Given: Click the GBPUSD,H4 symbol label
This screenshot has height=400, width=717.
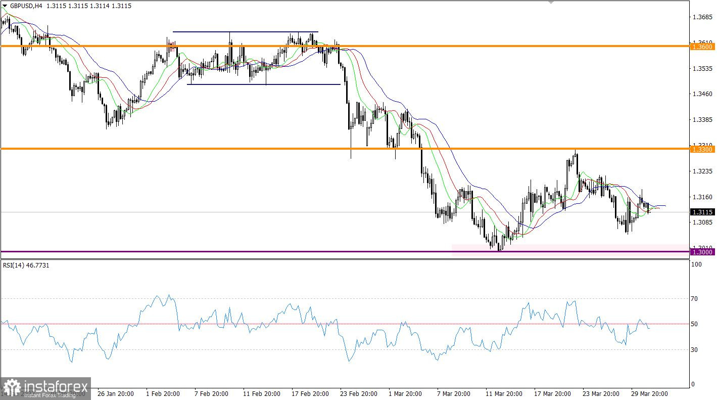Looking at the screenshot, I should click(x=27, y=6).
